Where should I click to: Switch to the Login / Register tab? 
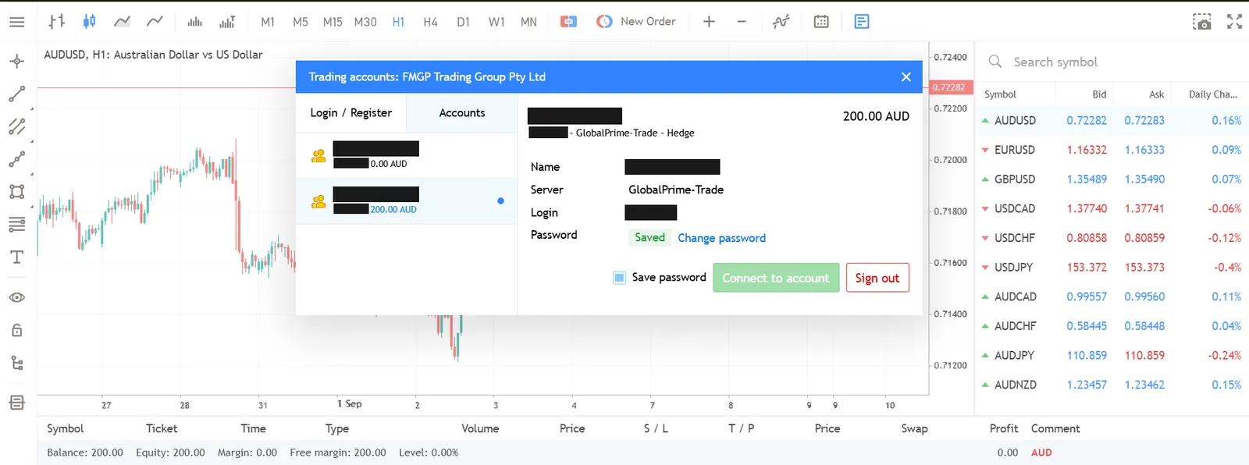(351, 113)
